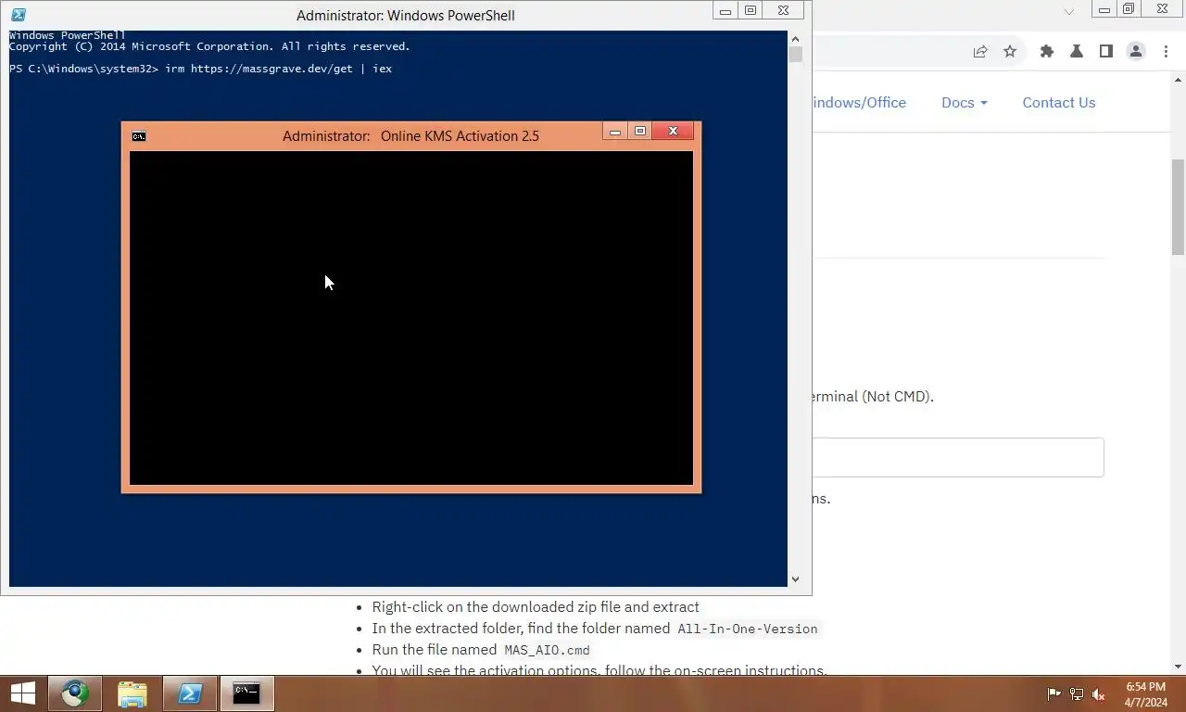Viewport: 1186px width, 712px height.
Task: Open the clock showing 6:54 PM
Action: coord(1145,694)
